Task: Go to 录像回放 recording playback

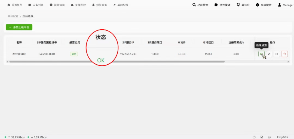Action: tap(78, 5)
